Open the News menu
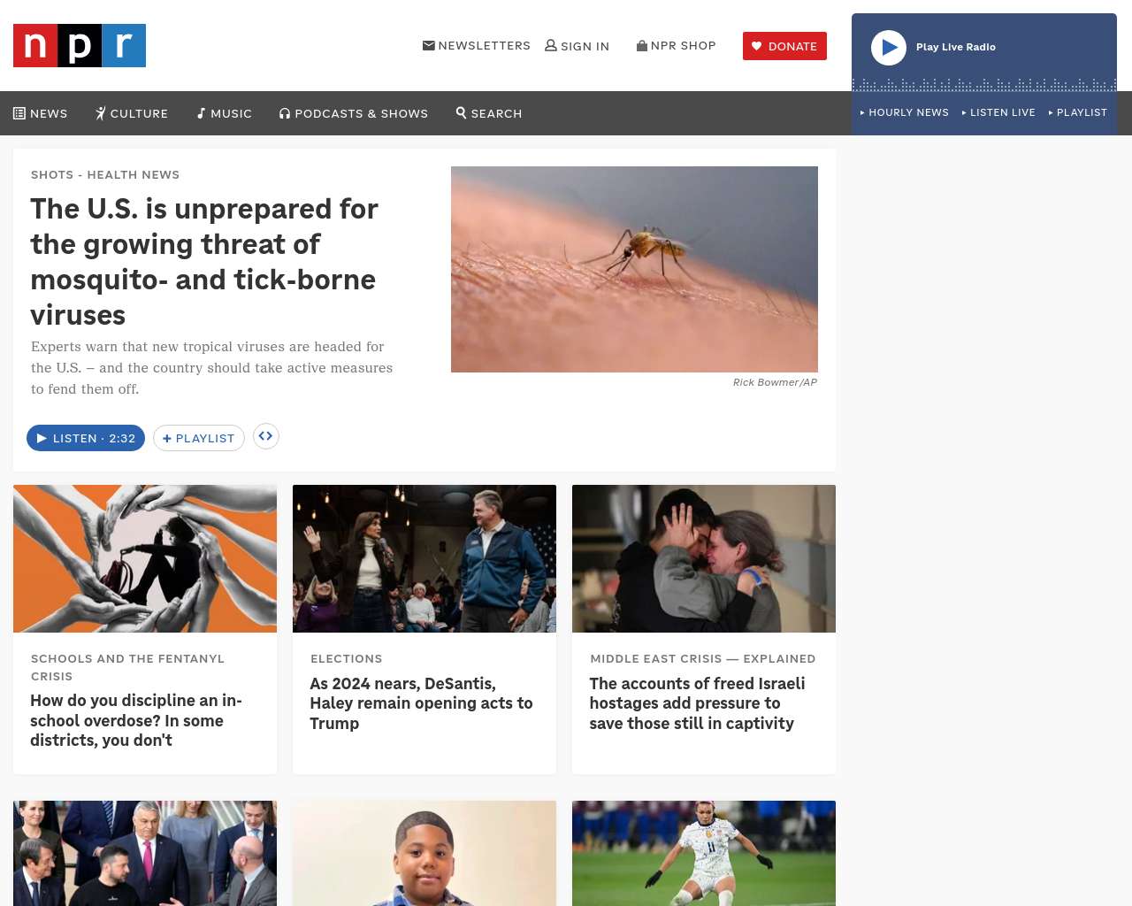 coord(41,113)
